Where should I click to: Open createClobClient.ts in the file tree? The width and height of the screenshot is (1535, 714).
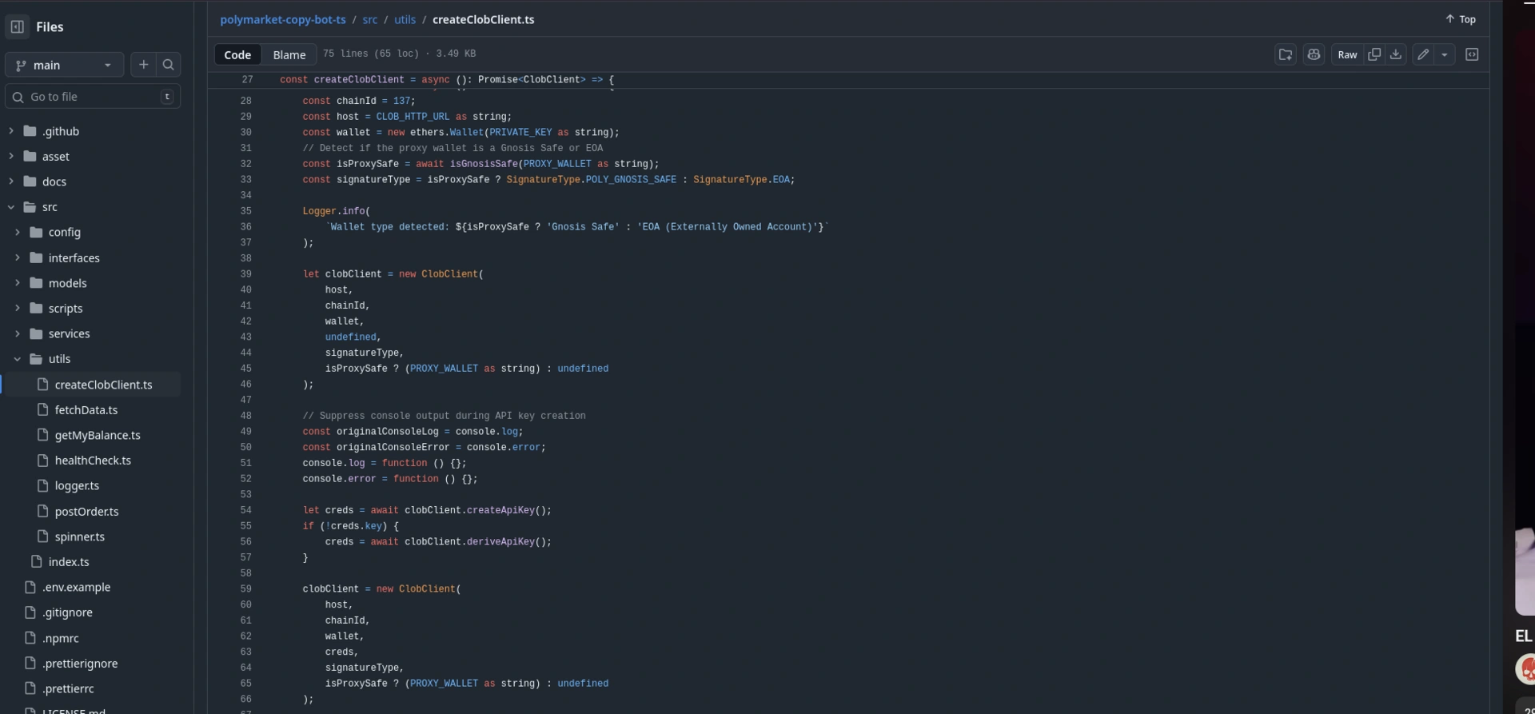(x=103, y=385)
